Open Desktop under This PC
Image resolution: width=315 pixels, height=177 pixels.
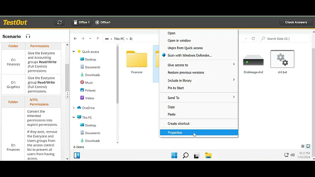point(88,125)
